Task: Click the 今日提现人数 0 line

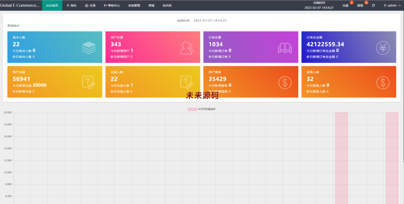Action: click(318, 85)
